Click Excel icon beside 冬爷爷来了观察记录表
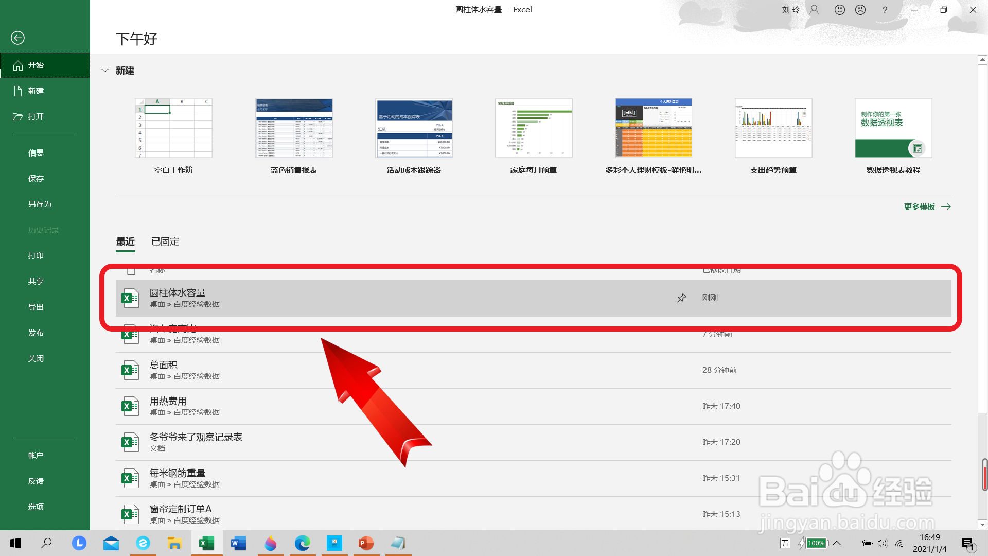 coord(130,442)
